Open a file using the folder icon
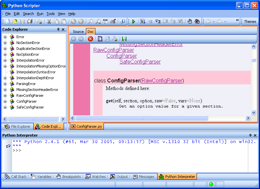Viewport: 260px width, 189px height. (x=15, y=22)
